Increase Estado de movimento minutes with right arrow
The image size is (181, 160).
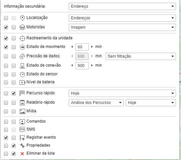pos(92,47)
